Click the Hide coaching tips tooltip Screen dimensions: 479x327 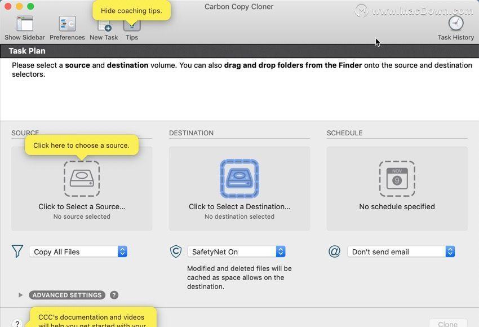131,11
